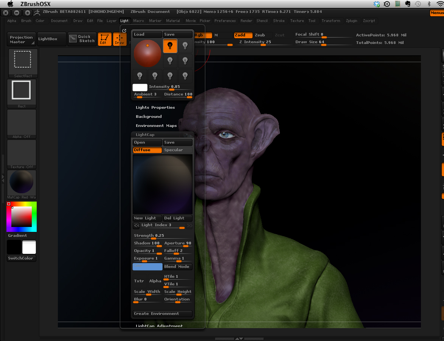Click the Alpha slot in LightCap
Viewport: 444px width, 341px height.
pyautogui.click(x=155, y=281)
